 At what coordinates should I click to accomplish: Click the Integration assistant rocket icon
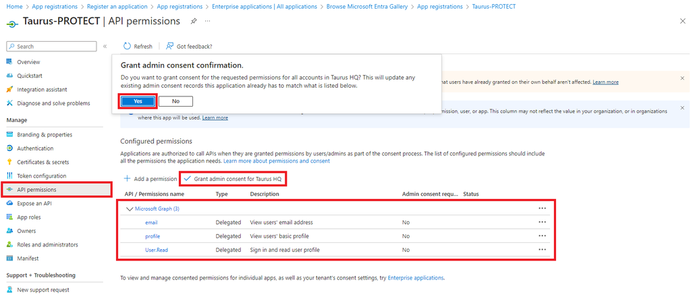[9, 90]
